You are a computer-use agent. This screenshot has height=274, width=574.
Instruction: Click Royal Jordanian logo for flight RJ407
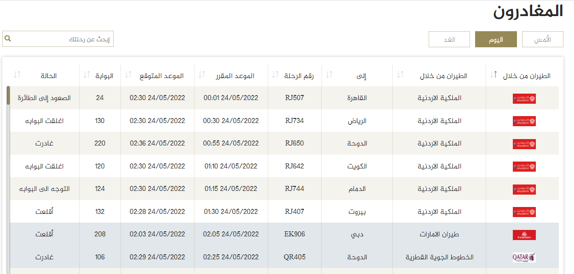click(x=524, y=212)
